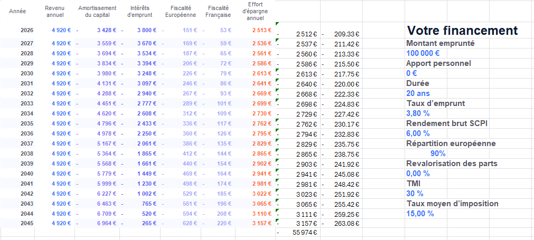Select the 100 000 € borrowed amount cell
The width and height of the screenshot is (534, 240).
pos(423,53)
